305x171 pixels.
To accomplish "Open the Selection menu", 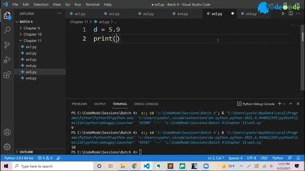I will (x=41, y=4).
